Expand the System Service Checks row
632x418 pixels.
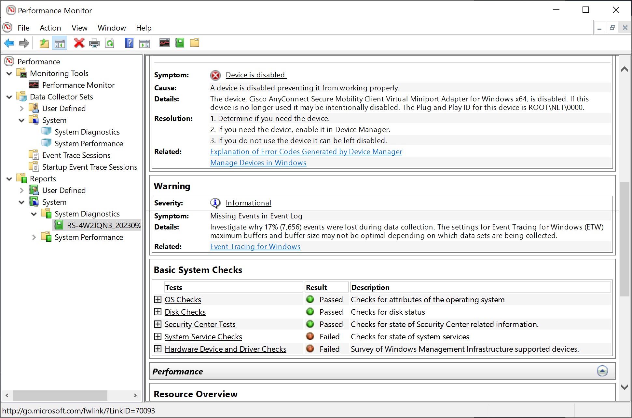coord(158,336)
